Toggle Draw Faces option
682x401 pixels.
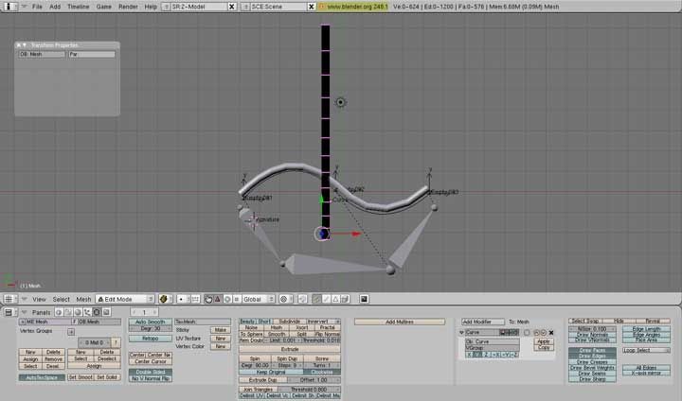(592, 351)
